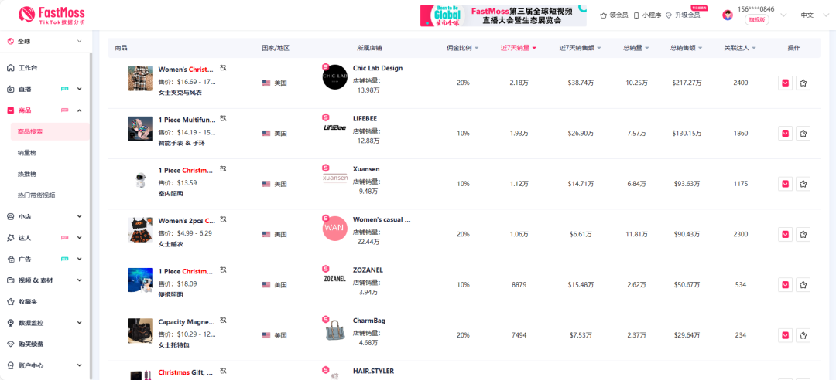Toggle favorite star on the CharmBag row
The height and width of the screenshot is (380, 836).
point(803,335)
